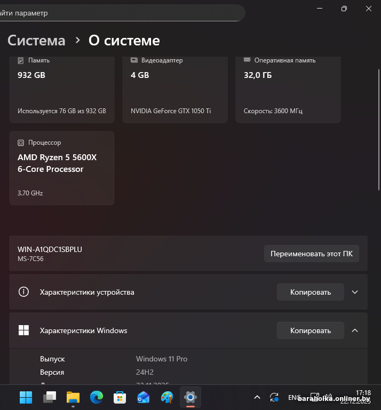This screenshot has width=381, height=410.
Task: Collapse the Windows specifications section
Action: tap(355, 330)
